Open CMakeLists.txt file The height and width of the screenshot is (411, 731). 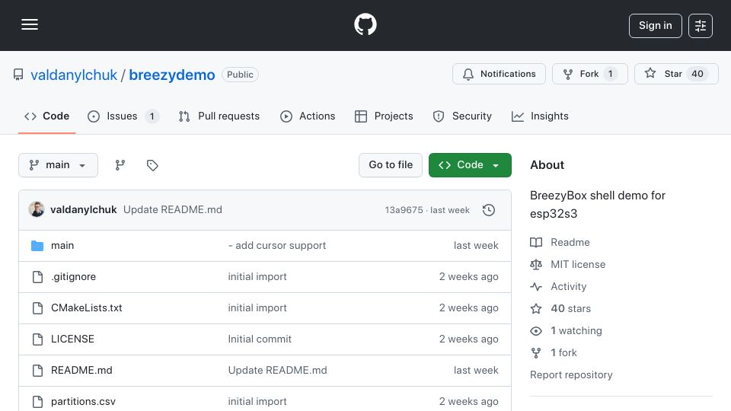(x=87, y=308)
